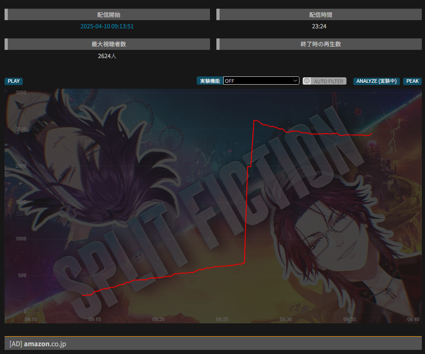Click the 実験機能 label button
Image resolution: width=425 pixels, height=354 pixels.
click(x=210, y=81)
